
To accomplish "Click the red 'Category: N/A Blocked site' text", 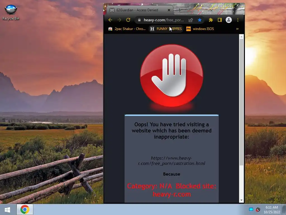I will 172,190.
